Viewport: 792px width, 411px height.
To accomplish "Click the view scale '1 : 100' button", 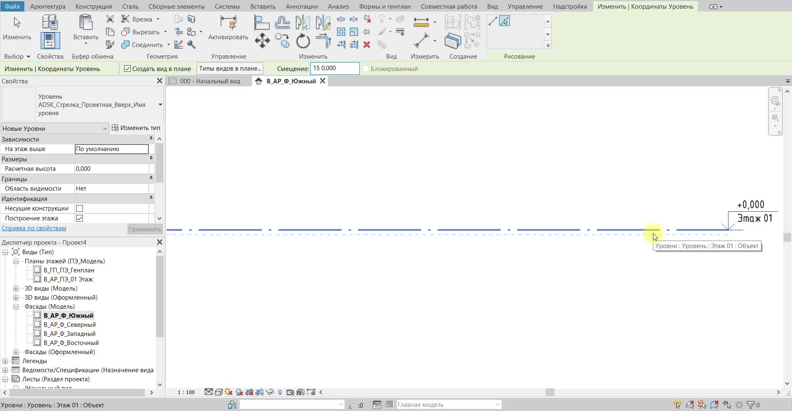I will [x=186, y=392].
